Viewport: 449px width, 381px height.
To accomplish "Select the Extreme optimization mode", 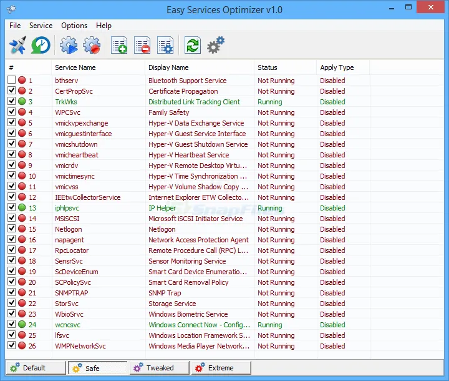I will (x=221, y=368).
